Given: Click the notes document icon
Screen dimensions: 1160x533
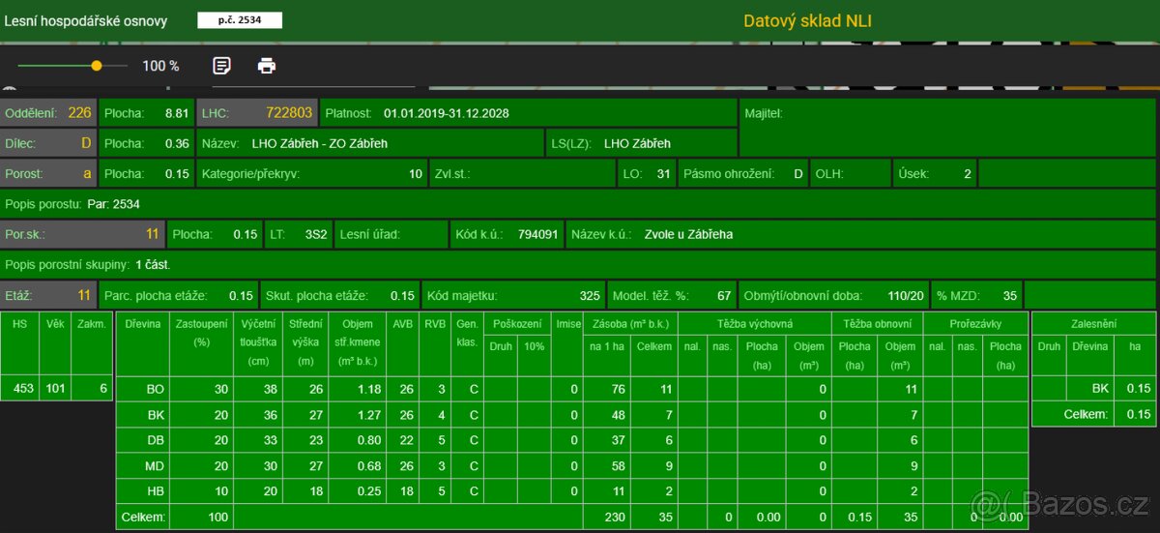Looking at the screenshot, I should coord(221,66).
